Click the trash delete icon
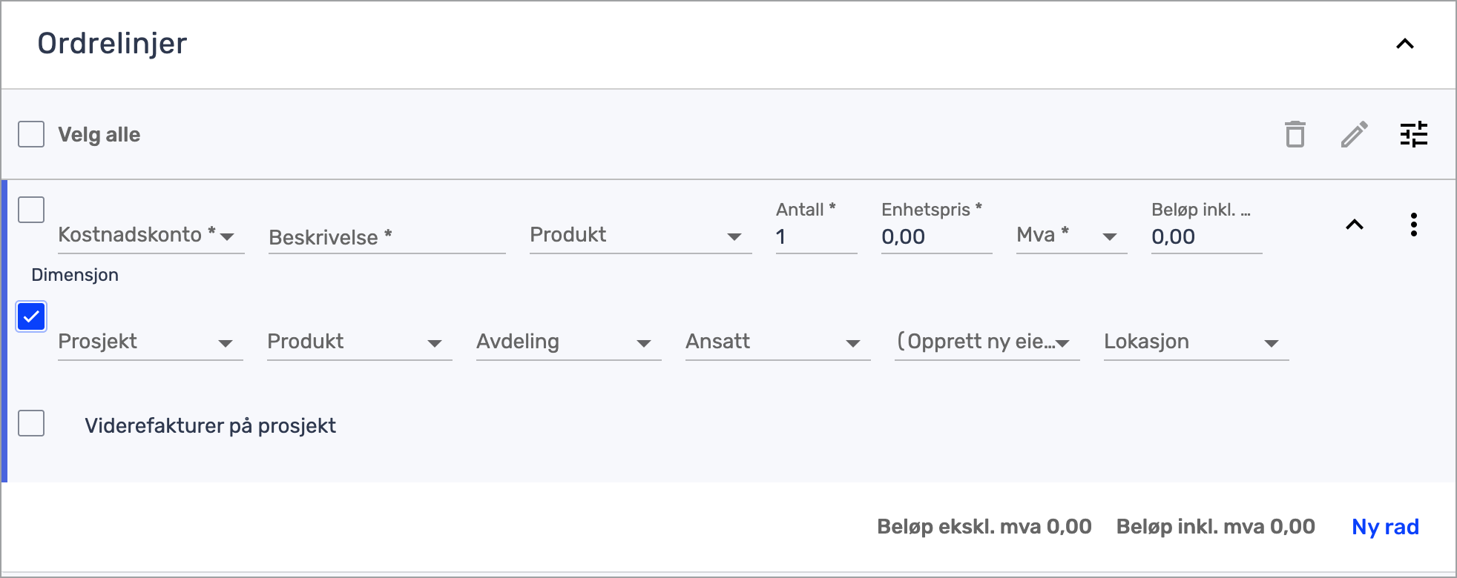Viewport: 1457px width, 578px height. coord(1295,135)
